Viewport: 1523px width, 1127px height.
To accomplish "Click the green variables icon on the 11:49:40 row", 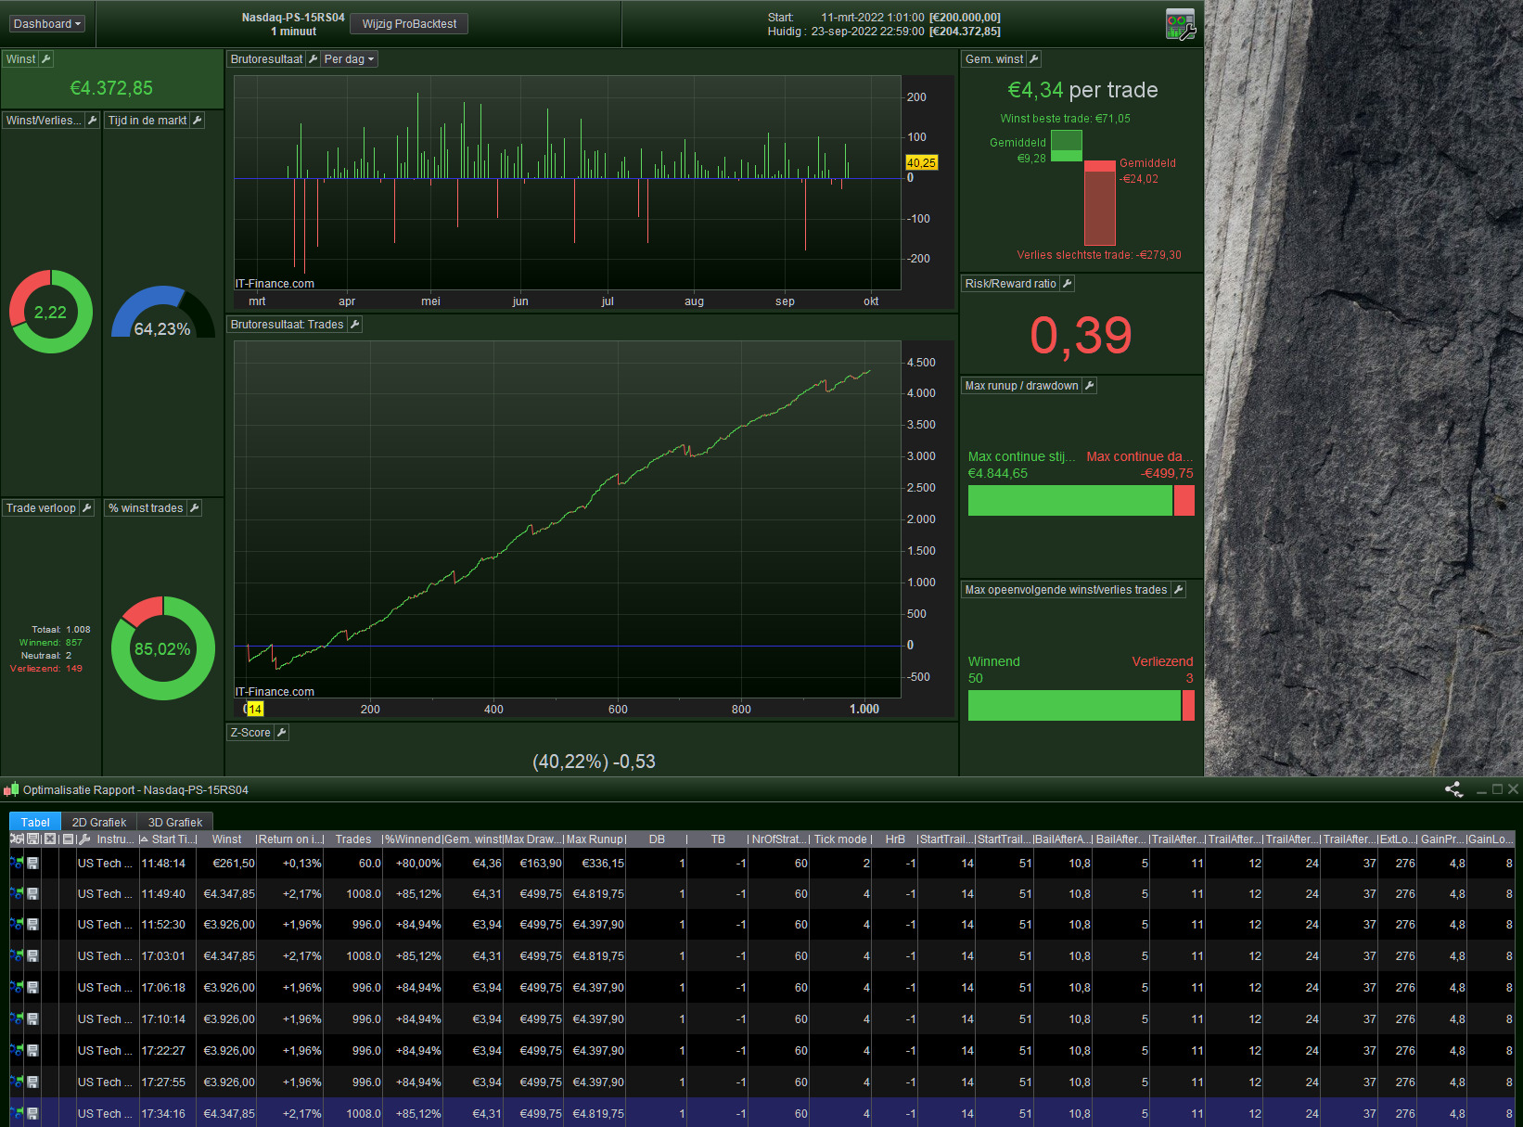I will [x=17, y=894].
